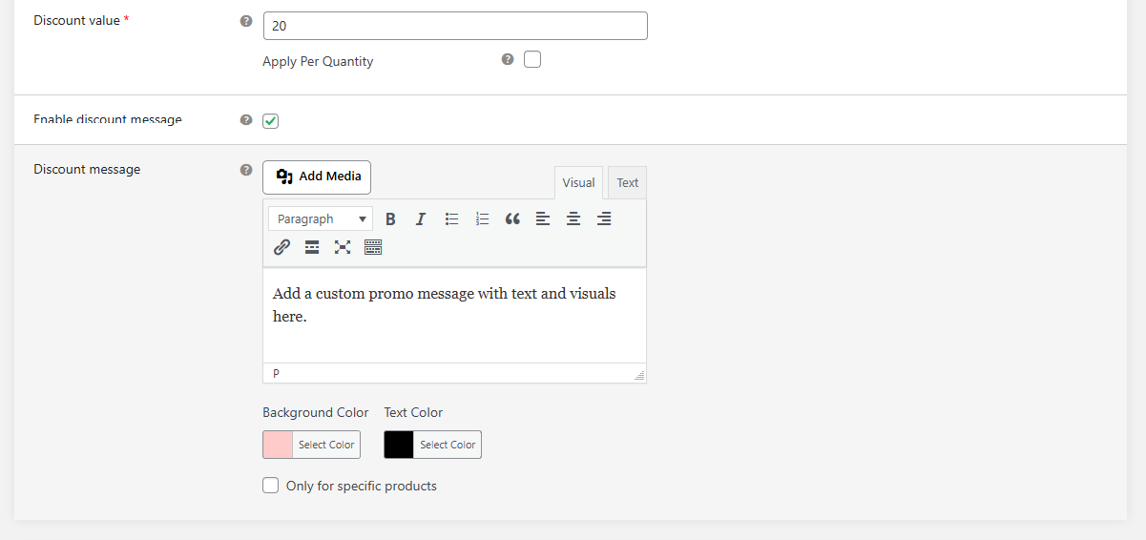Toggle the toolbar kitchen sink

click(373, 247)
